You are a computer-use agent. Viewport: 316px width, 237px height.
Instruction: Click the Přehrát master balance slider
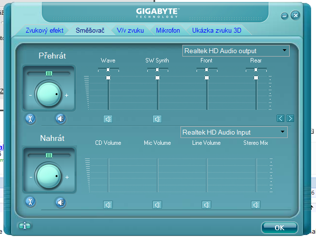49,73
